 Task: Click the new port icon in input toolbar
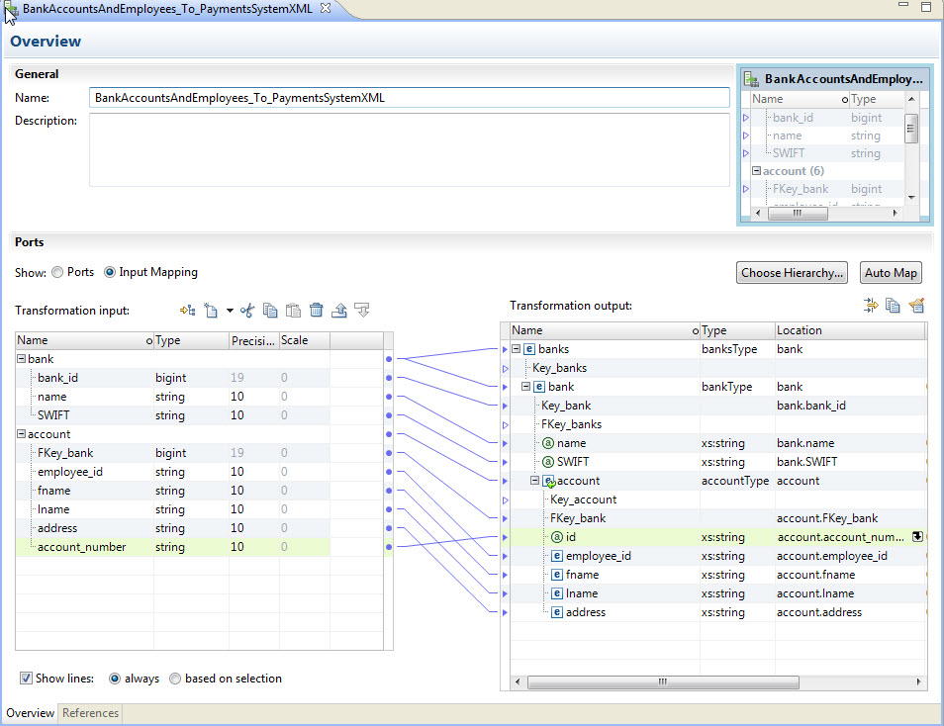coord(210,311)
